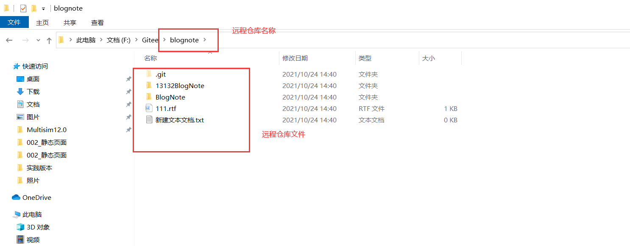Go up one folder level arrow

click(49, 40)
